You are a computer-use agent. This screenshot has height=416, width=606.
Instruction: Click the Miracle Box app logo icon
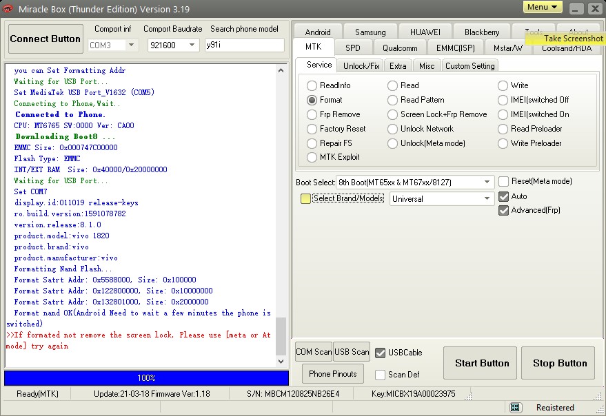8,8
